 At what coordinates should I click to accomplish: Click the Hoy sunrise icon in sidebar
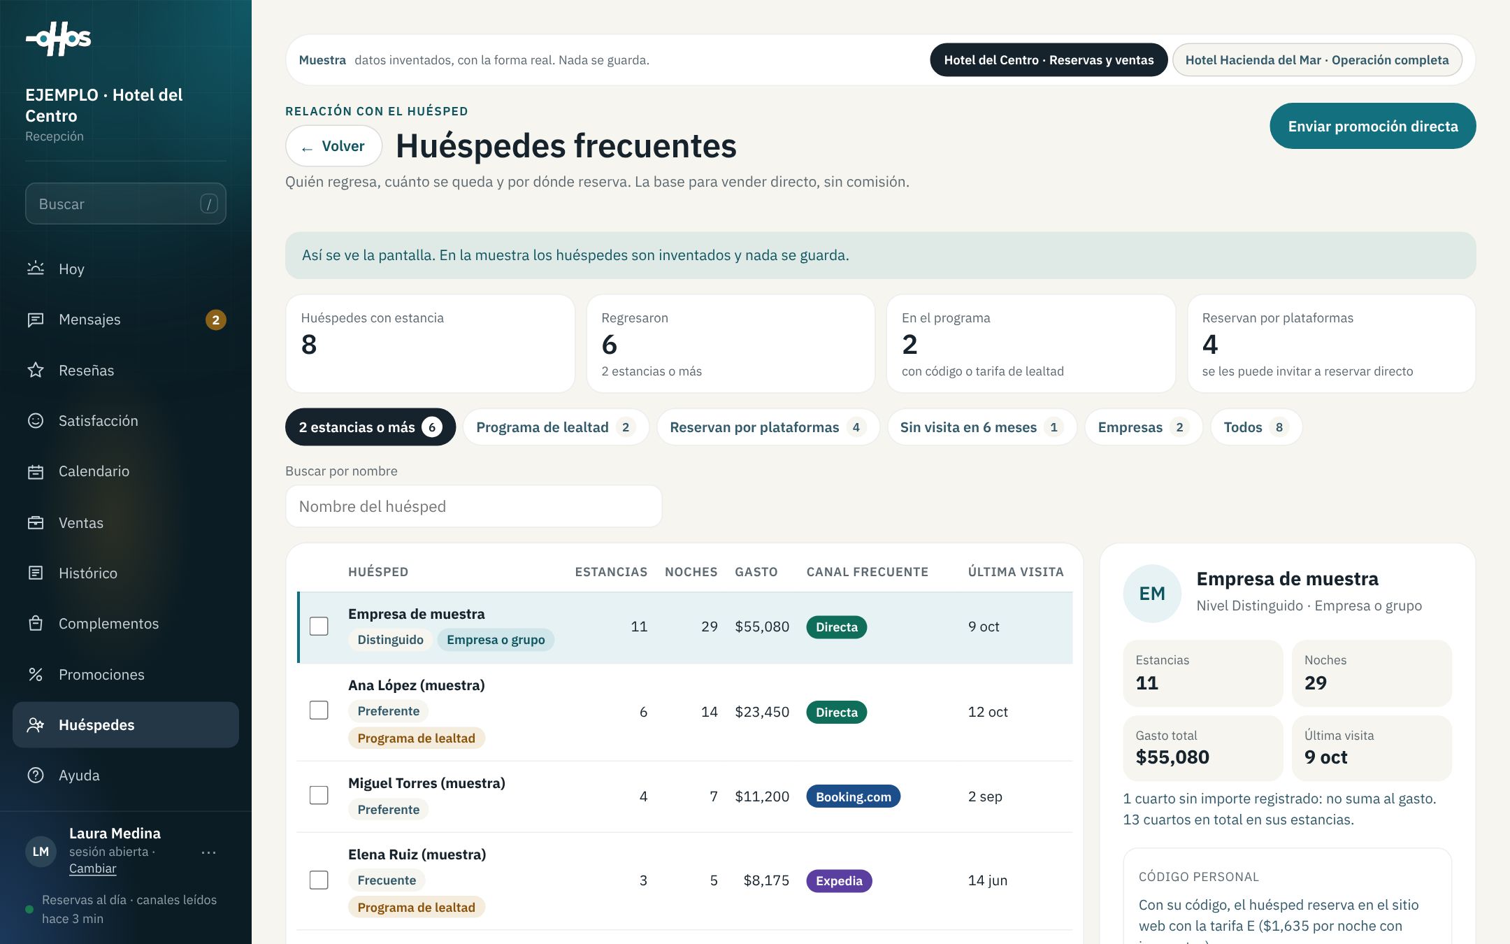click(x=36, y=269)
